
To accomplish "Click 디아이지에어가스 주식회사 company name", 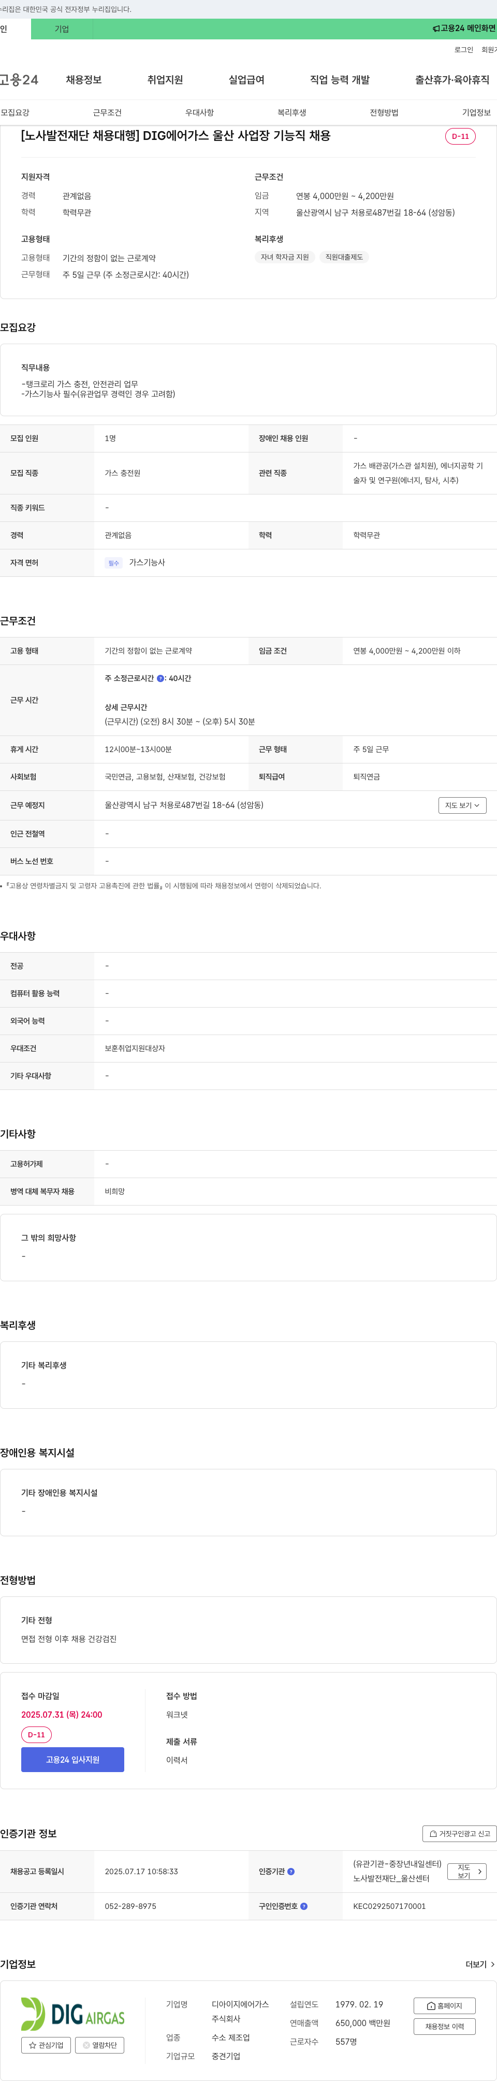I will coord(240,2012).
